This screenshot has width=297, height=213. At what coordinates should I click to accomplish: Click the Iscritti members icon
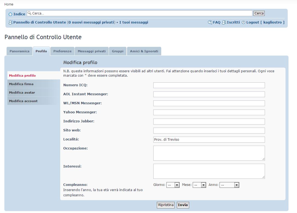click(224, 22)
